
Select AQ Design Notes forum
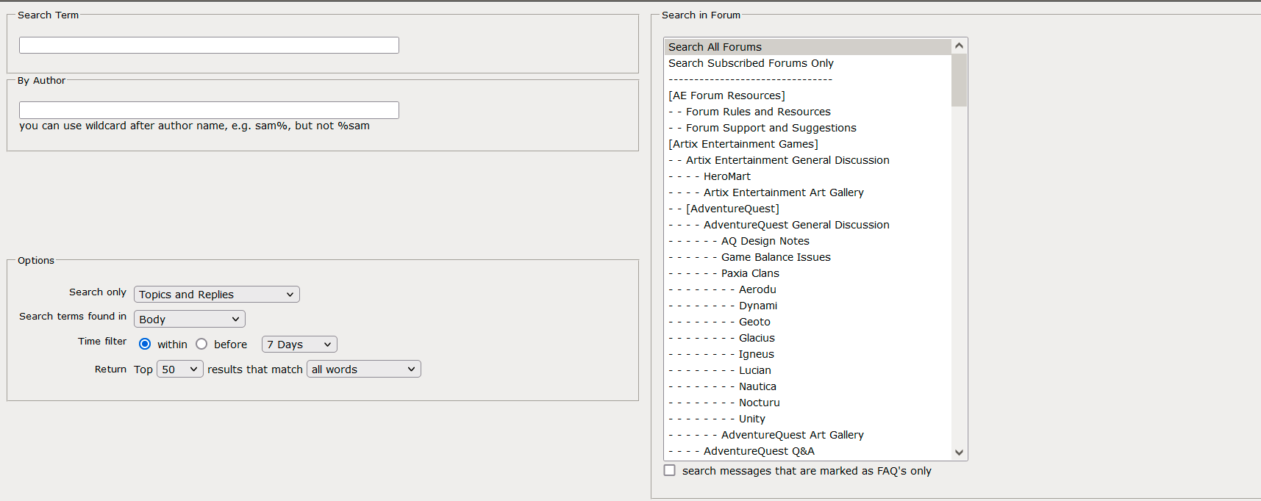tap(765, 241)
